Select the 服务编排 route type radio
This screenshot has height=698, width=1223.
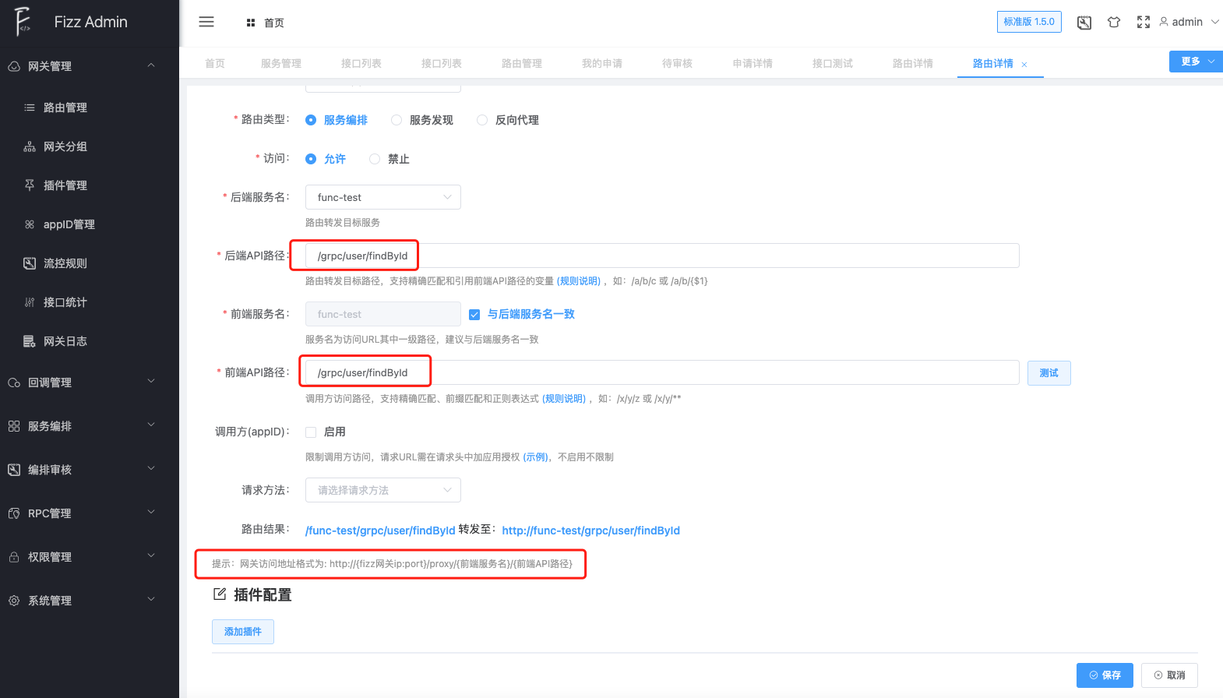(311, 120)
